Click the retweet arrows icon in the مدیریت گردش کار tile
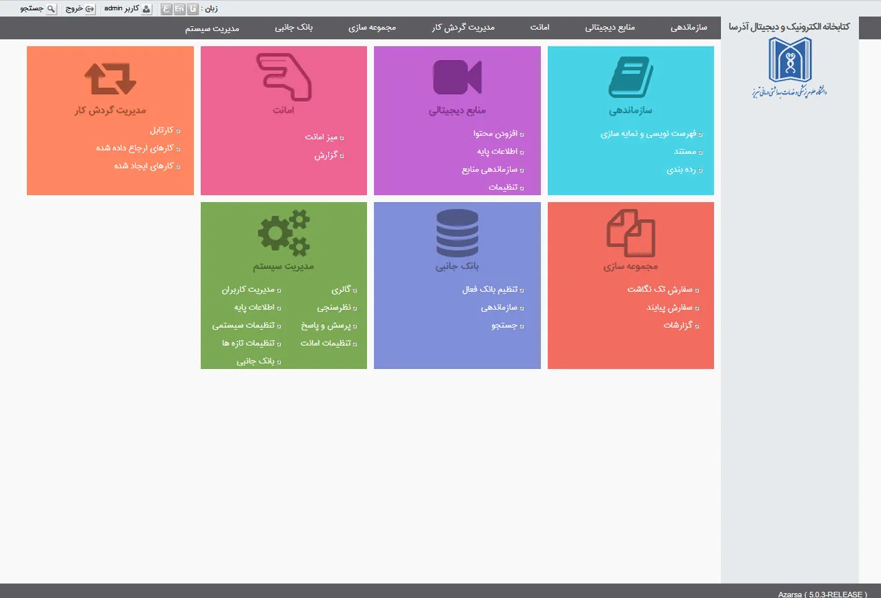 tap(110, 79)
